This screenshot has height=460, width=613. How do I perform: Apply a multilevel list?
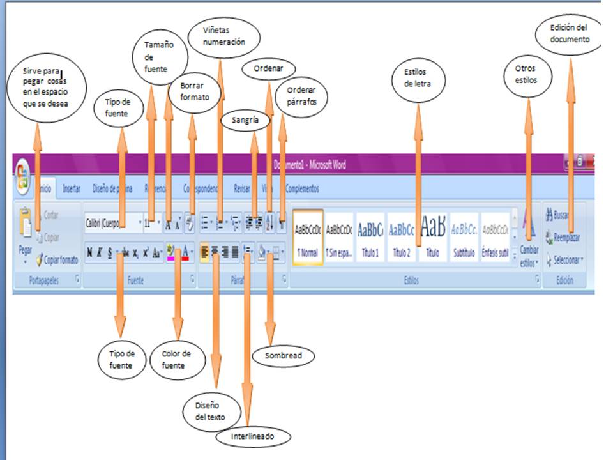(x=236, y=224)
